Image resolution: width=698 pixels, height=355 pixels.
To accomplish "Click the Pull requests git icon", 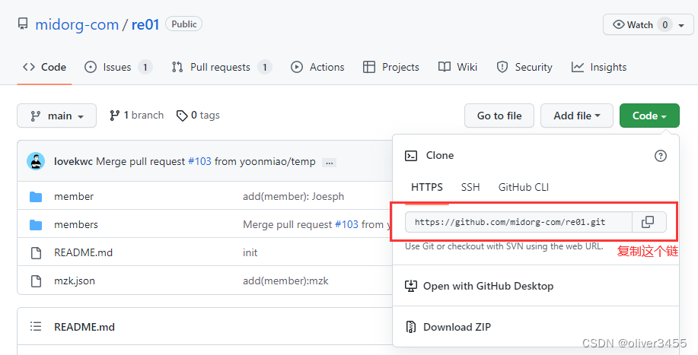I will click(x=177, y=67).
